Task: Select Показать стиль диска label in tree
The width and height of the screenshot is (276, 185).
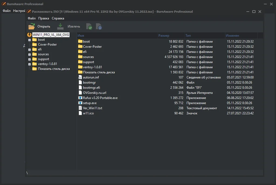Action: [x=54, y=69]
